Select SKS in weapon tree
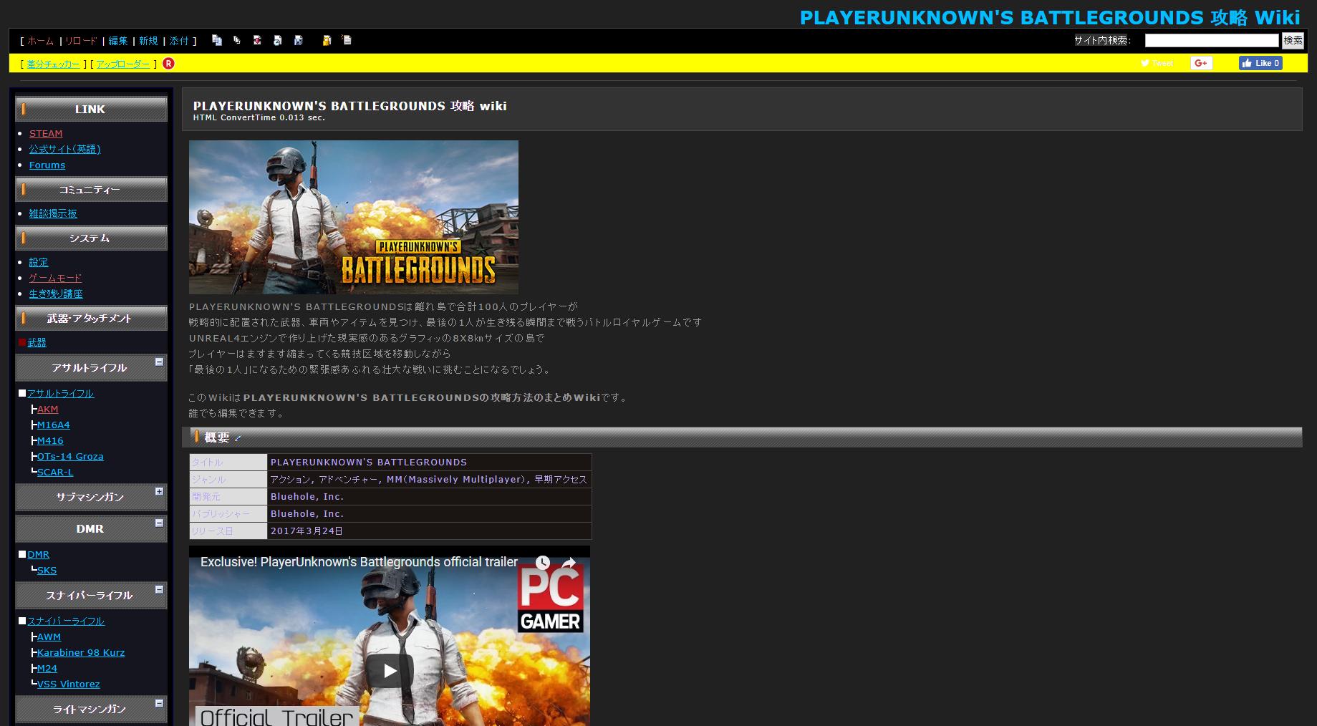The height and width of the screenshot is (726, 1317). pyautogui.click(x=47, y=571)
